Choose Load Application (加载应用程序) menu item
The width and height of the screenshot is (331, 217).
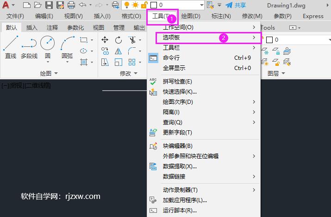(x=204, y=200)
